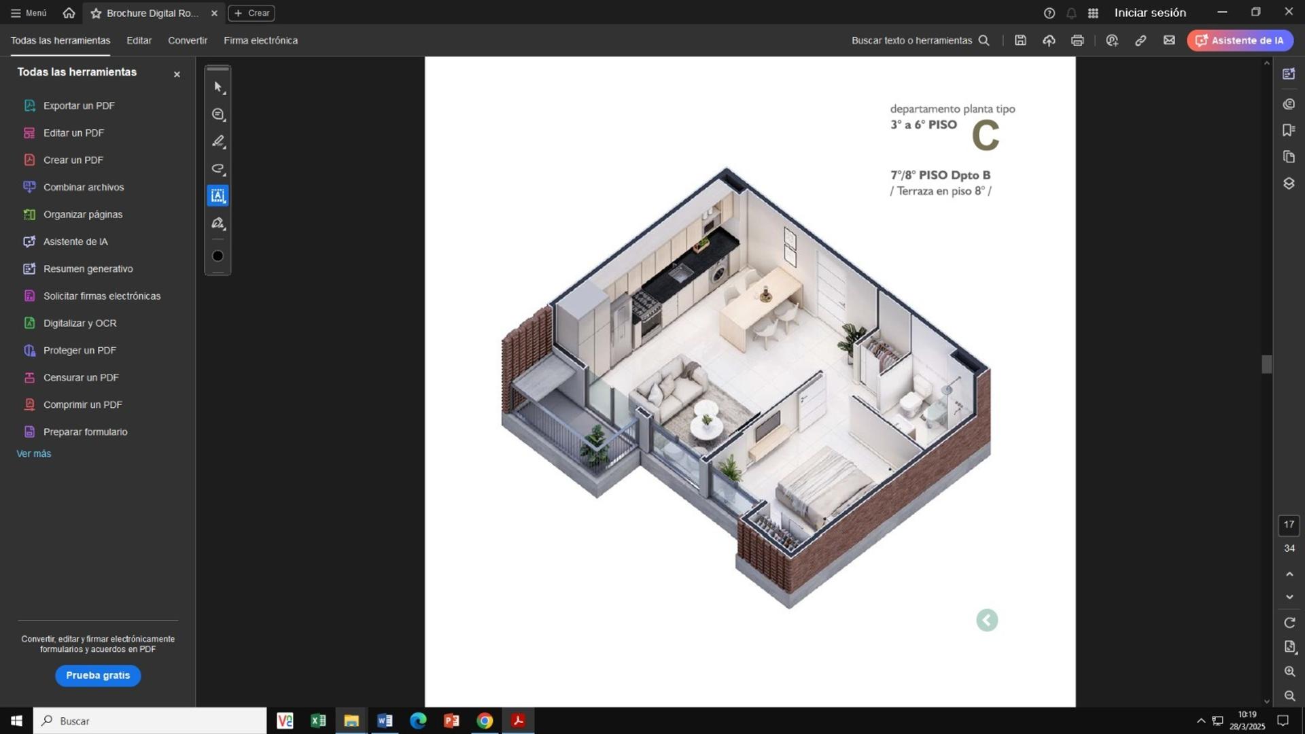Viewport: 1305px width, 734px height.
Task: Open the page thumbnails right panel icon
Action: 1289,157
